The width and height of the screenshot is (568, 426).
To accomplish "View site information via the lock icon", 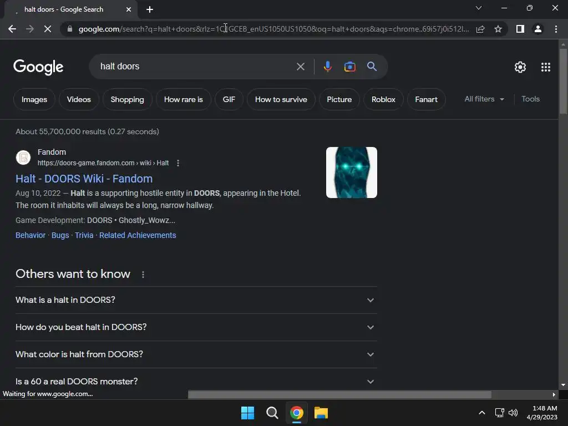I will [x=69, y=29].
